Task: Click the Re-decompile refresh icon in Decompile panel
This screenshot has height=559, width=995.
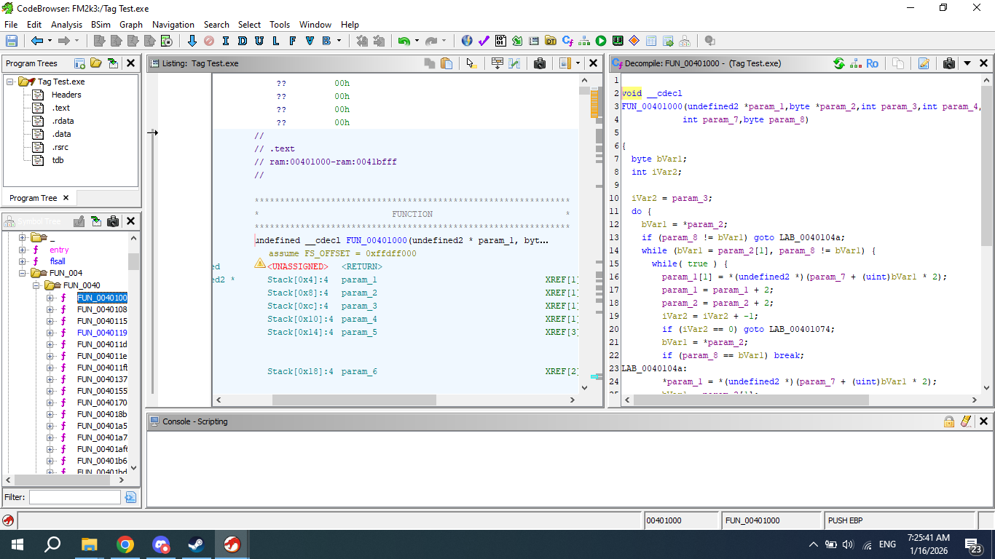Action: point(839,63)
